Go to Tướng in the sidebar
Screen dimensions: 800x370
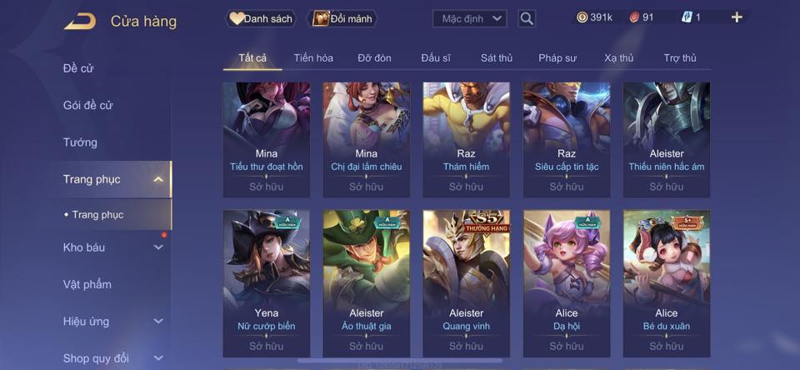(x=80, y=142)
